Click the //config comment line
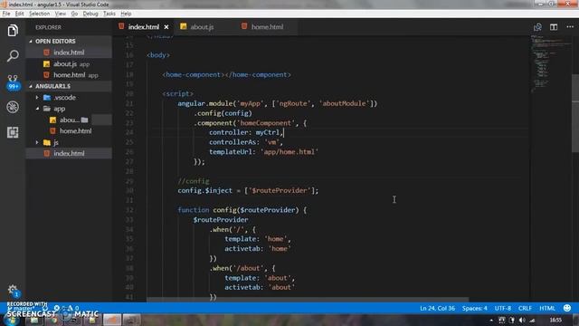The image size is (579, 326). tap(194, 181)
